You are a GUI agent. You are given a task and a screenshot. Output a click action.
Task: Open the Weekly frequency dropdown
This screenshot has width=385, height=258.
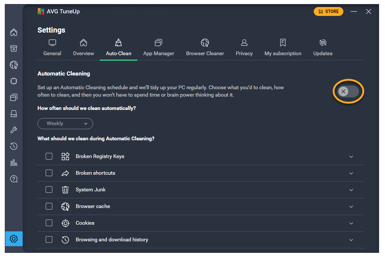[65, 124]
